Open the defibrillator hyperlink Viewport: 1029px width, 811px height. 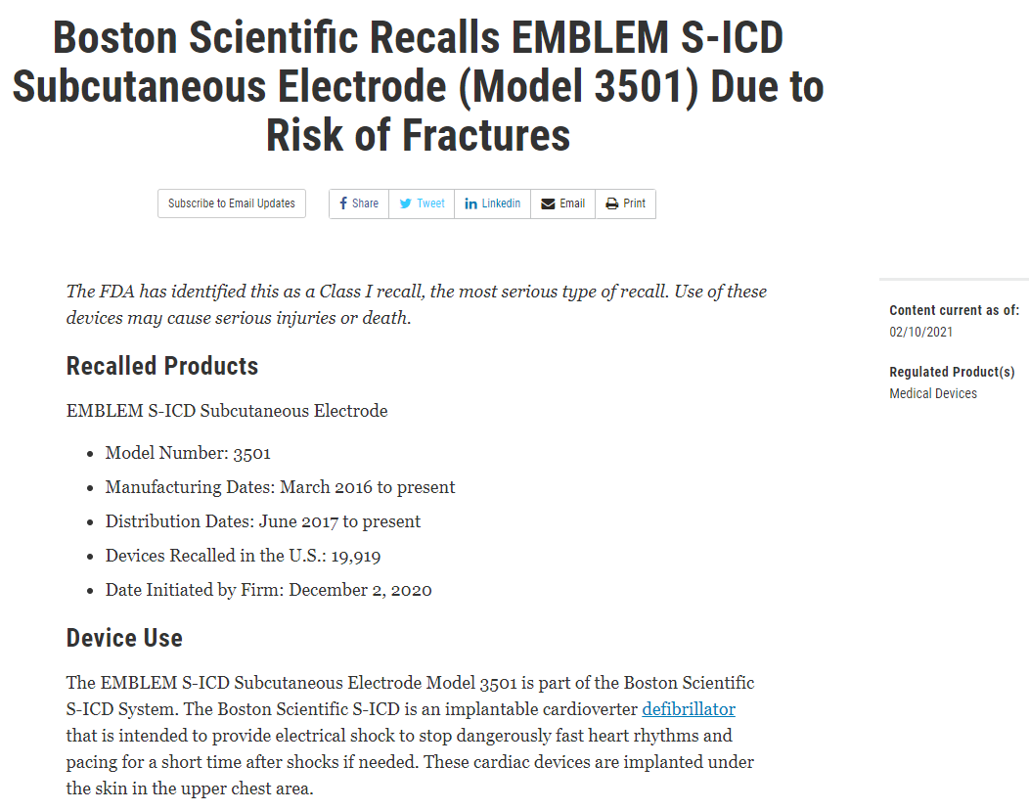[x=689, y=708]
